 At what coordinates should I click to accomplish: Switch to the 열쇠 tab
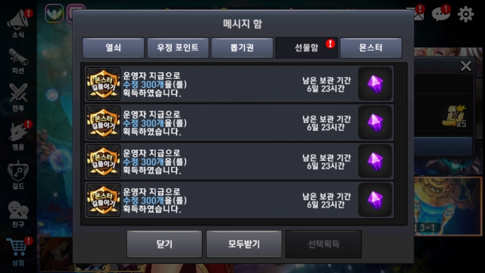[x=113, y=48]
